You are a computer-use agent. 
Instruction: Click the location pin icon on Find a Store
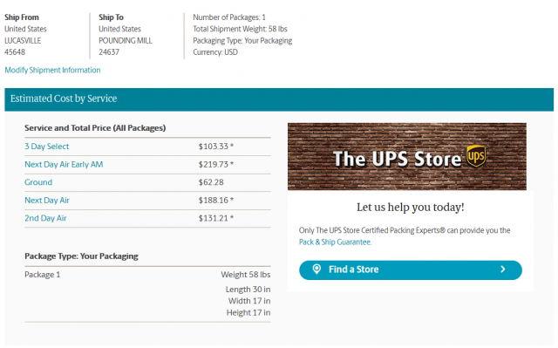click(316, 270)
